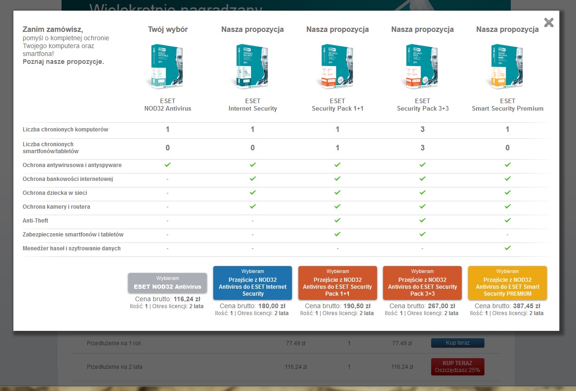Click banking protection checkmark under Internet Security
Screen dimensions: 576x391
coord(253,179)
